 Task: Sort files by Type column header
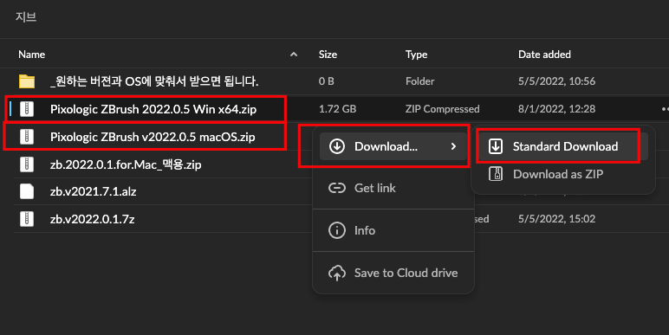[x=417, y=55]
